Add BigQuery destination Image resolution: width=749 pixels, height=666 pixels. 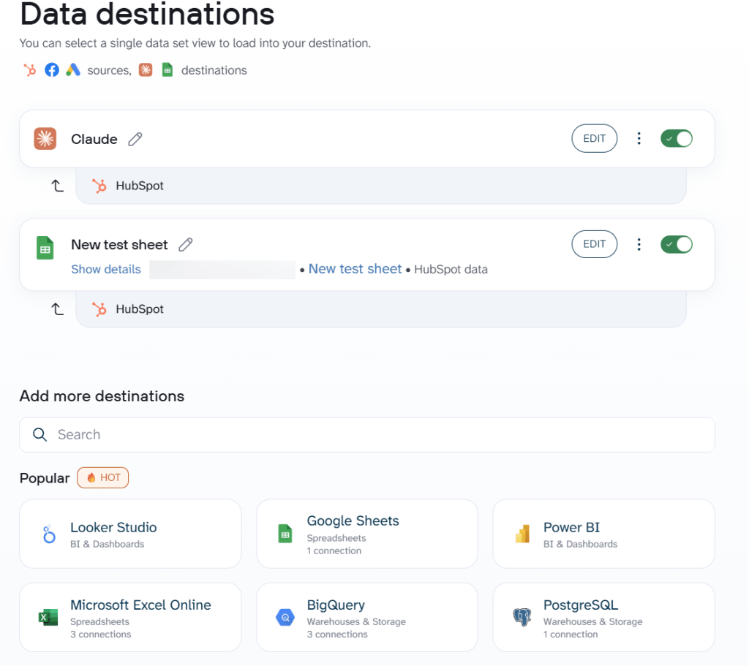(x=367, y=617)
